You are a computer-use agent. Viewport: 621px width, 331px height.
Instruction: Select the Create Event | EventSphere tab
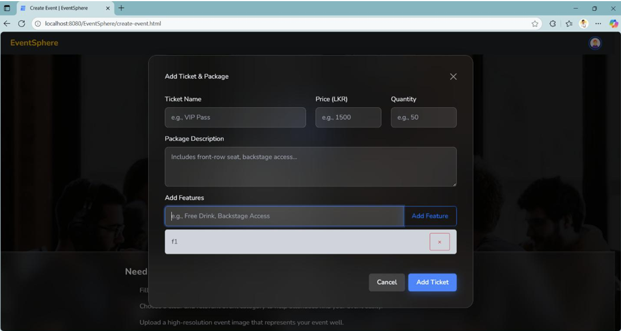(59, 8)
